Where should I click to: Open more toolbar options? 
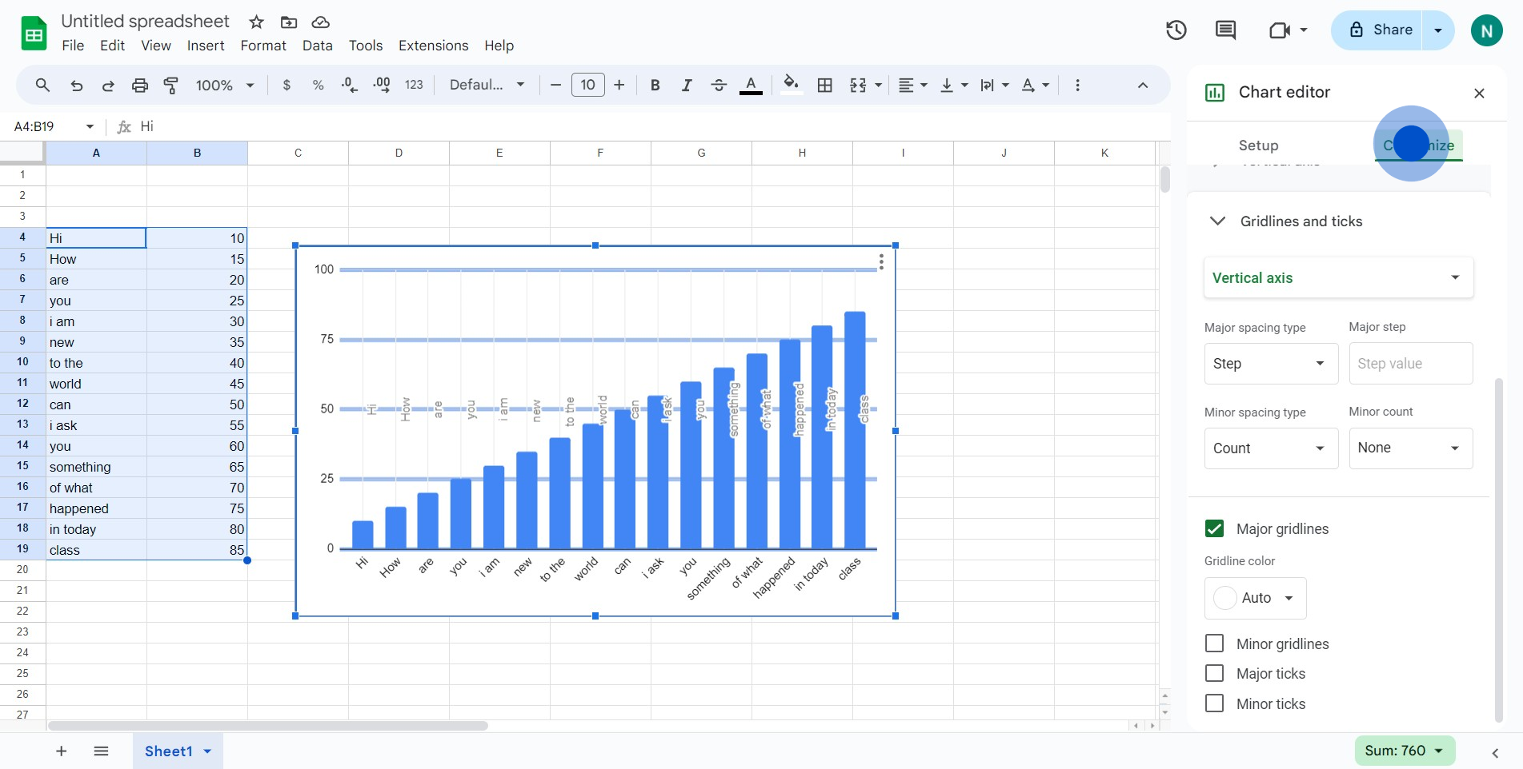pyautogui.click(x=1077, y=86)
